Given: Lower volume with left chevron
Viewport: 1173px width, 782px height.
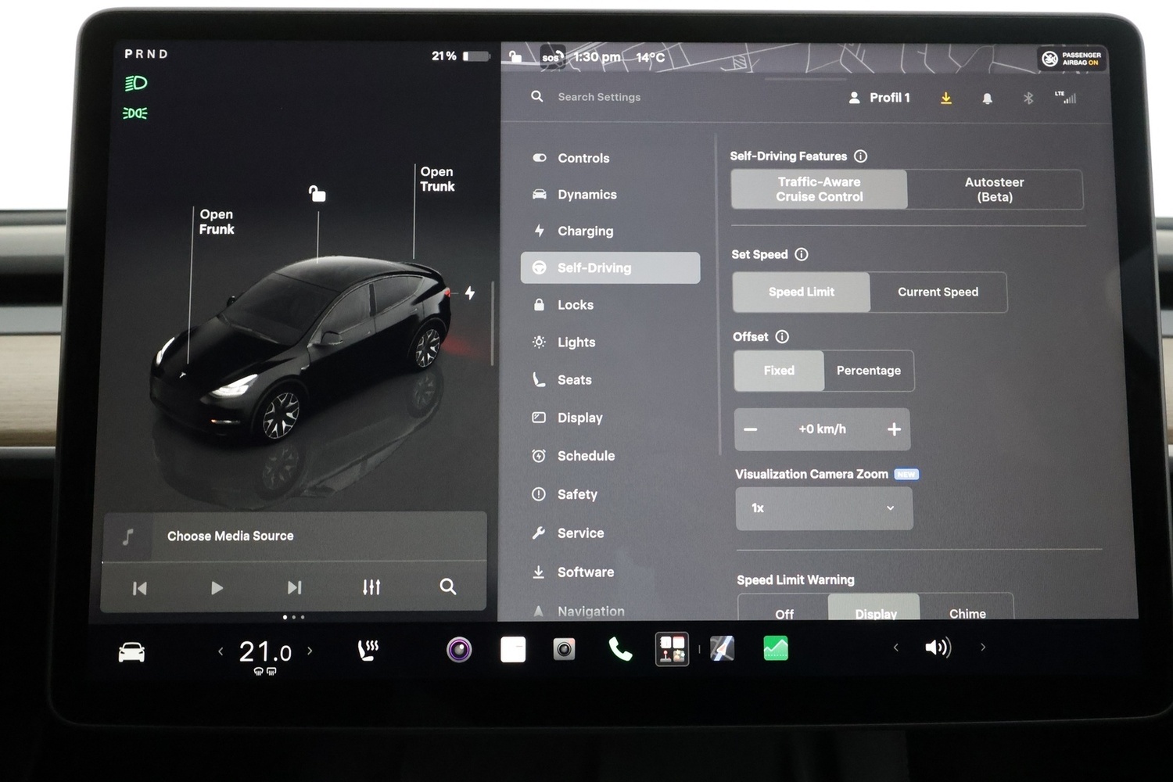Looking at the screenshot, I should pyautogui.click(x=896, y=647).
